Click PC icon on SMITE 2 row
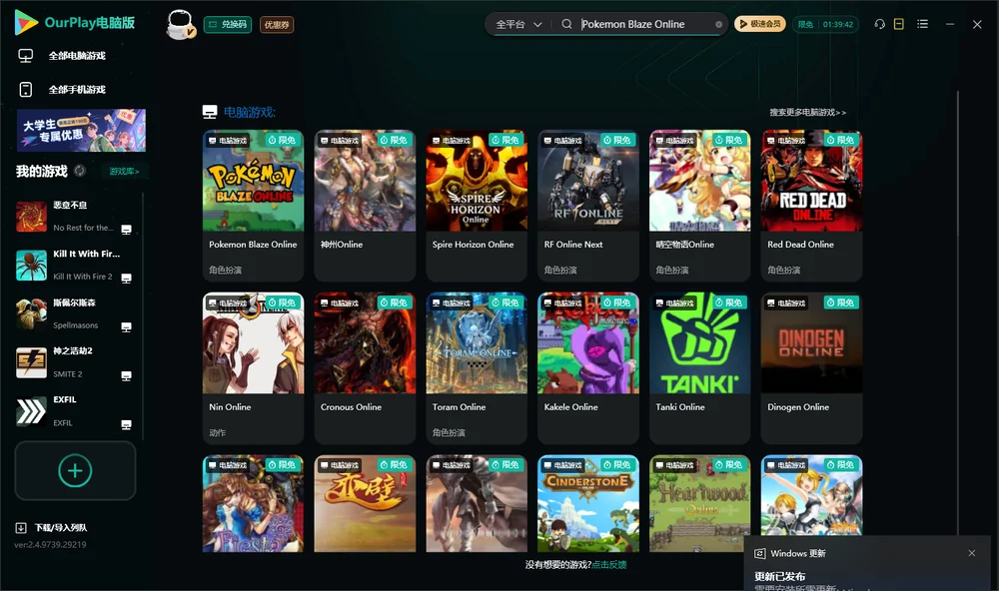The width and height of the screenshot is (999, 591). (126, 375)
